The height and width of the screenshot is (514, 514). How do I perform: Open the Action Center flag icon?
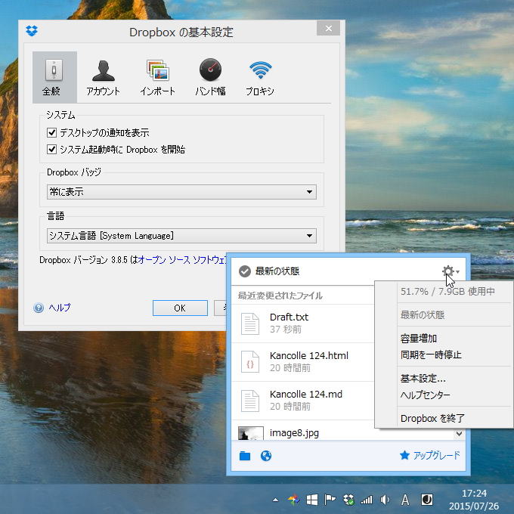click(330, 500)
